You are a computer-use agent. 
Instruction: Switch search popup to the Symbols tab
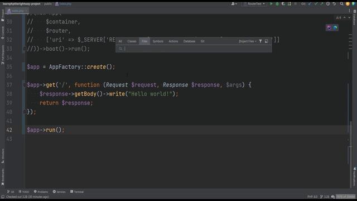158,41
